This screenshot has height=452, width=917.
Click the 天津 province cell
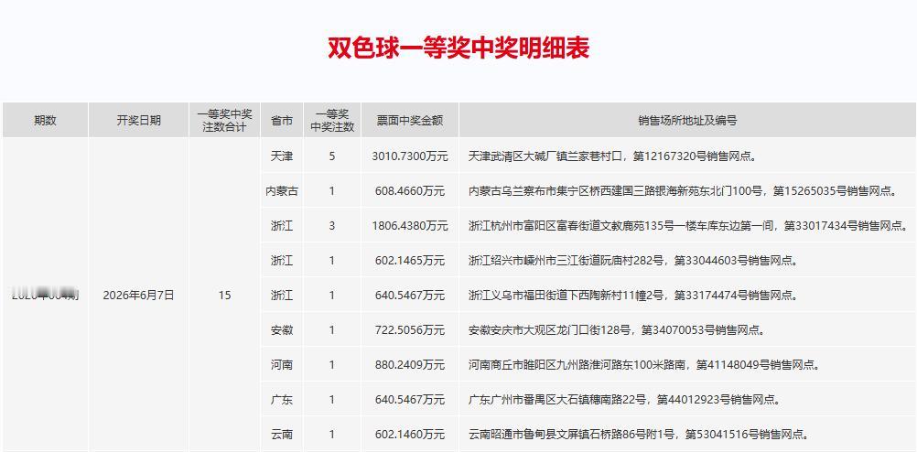[282, 156]
